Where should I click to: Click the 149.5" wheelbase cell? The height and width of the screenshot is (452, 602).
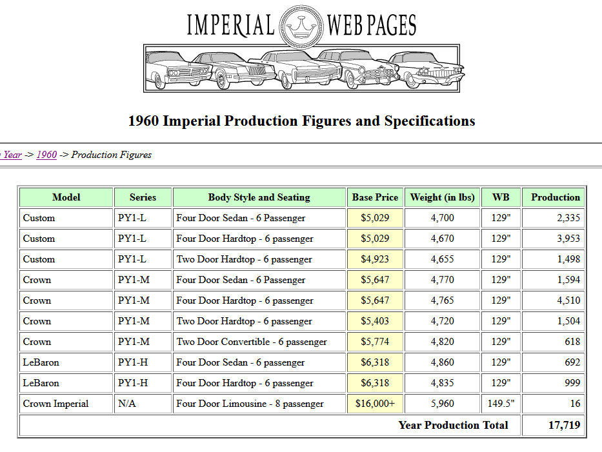501,404
